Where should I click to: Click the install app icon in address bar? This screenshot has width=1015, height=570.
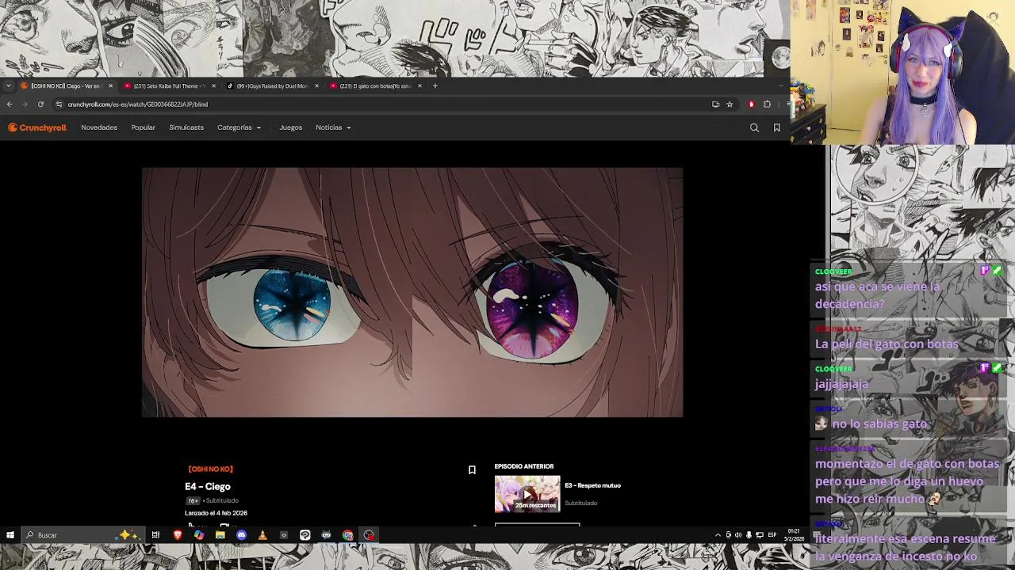coord(715,104)
